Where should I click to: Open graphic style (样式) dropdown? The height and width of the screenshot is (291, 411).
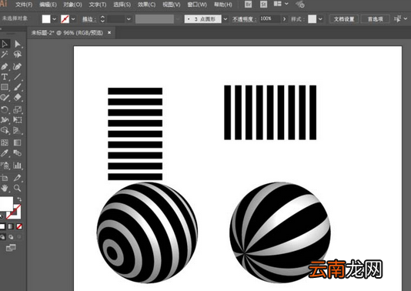click(x=320, y=19)
